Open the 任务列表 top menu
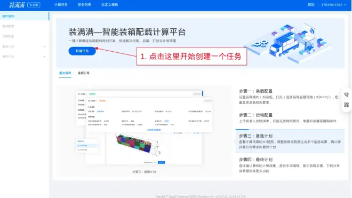 coord(84,5)
